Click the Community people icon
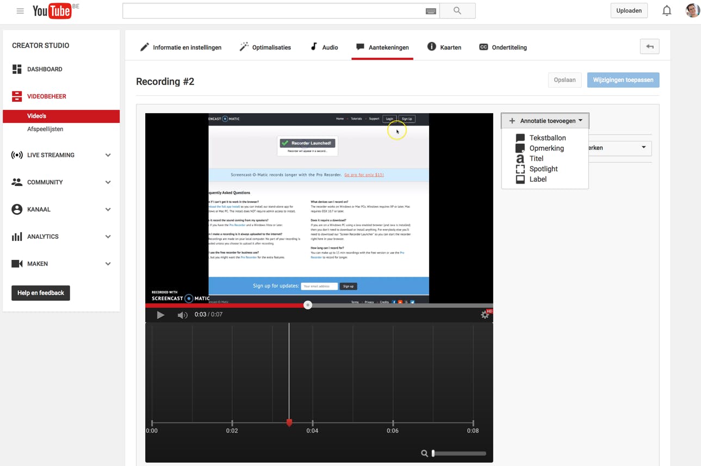This screenshot has width=701, height=466. (x=17, y=182)
